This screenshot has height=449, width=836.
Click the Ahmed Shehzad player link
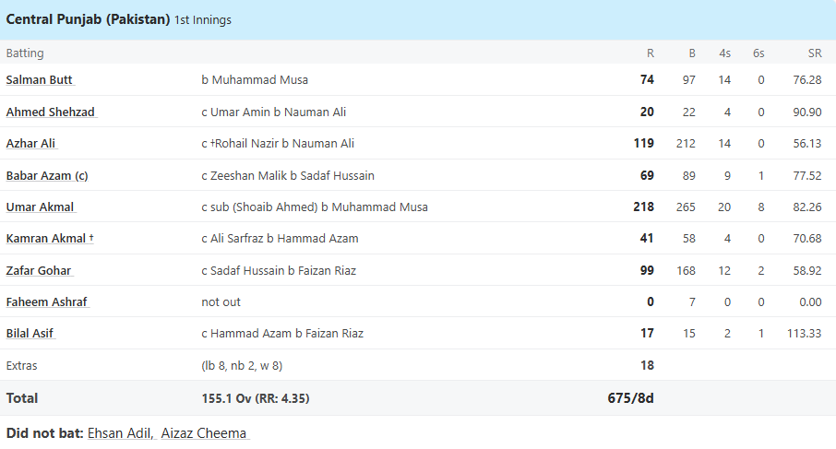pyautogui.click(x=50, y=112)
